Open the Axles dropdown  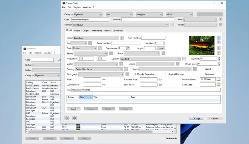pos(200,20)
